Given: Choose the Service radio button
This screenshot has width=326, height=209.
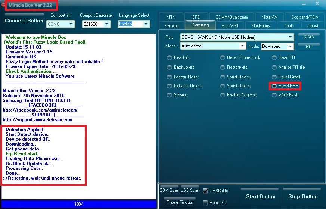Looking at the screenshot, I should point(170,95).
